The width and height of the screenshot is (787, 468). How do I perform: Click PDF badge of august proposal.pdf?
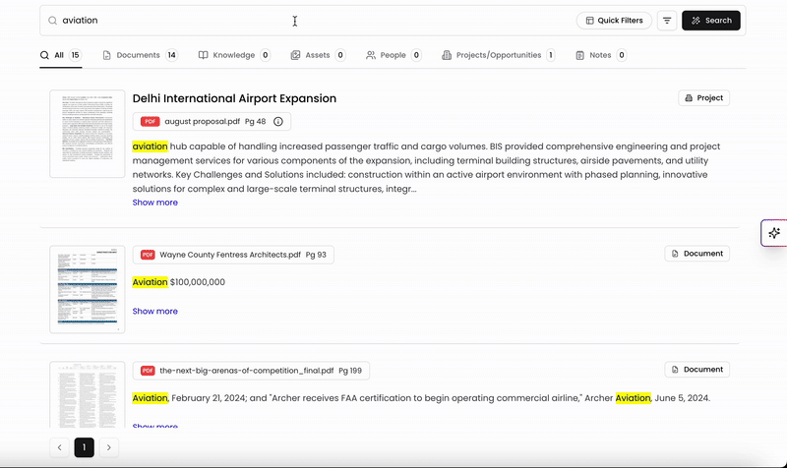click(x=150, y=121)
